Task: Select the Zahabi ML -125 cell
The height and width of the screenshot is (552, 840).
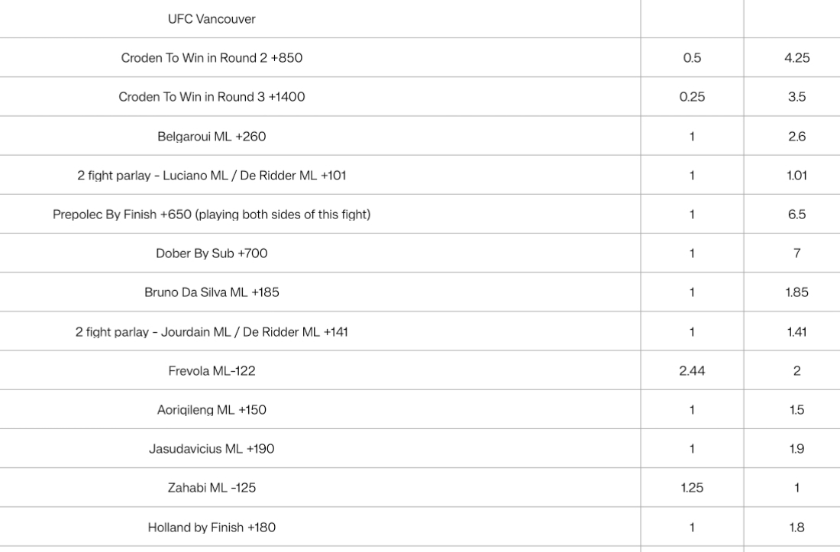Action: (x=212, y=488)
